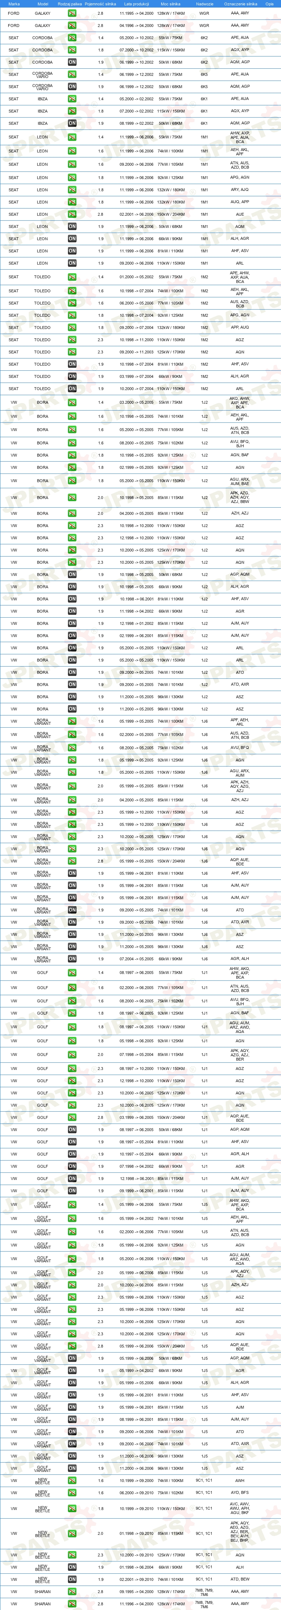
Task: Click diesel ON icon for New Beetle ATD, BEW
Action: 73,1579
